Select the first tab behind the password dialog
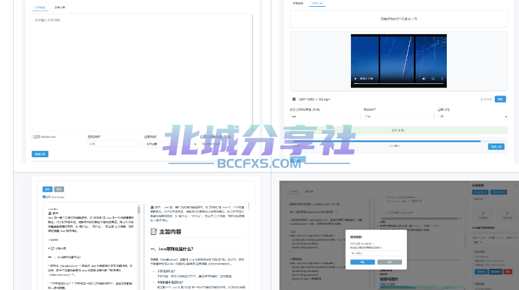 click(x=293, y=191)
